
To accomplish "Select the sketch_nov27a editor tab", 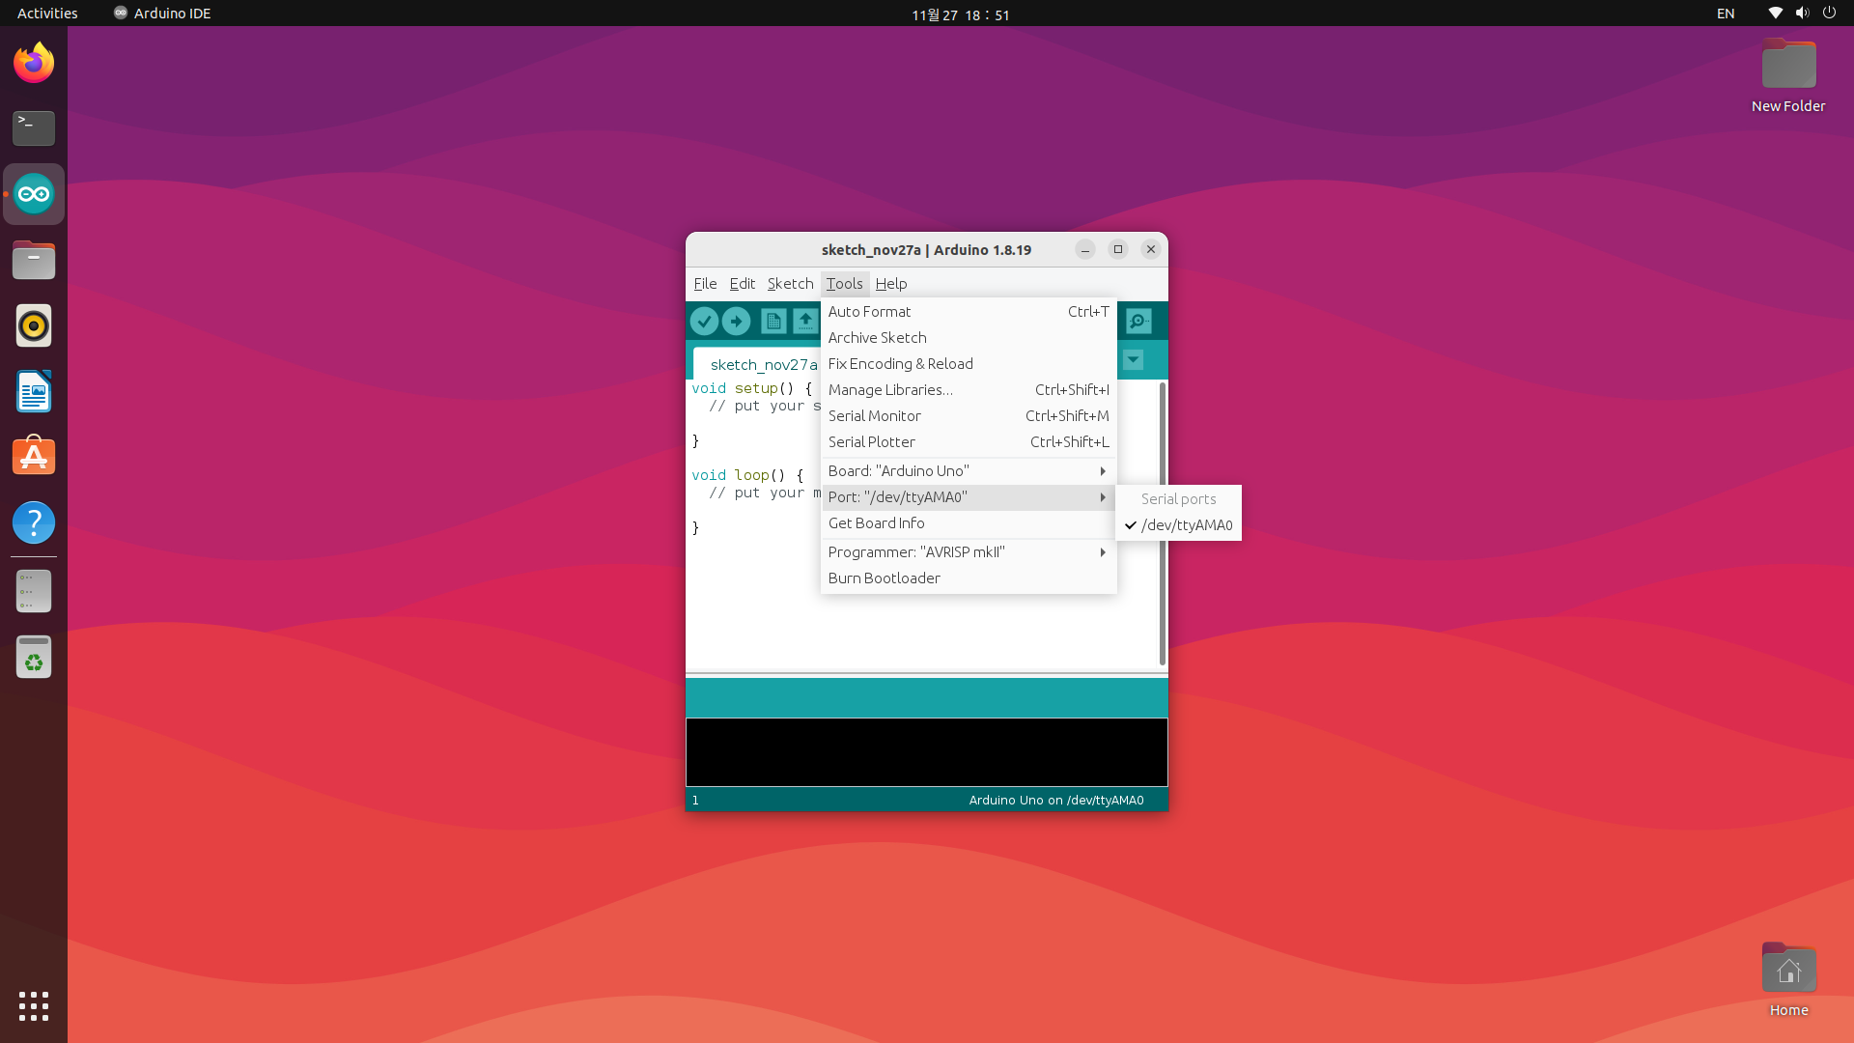I will pos(763,365).
